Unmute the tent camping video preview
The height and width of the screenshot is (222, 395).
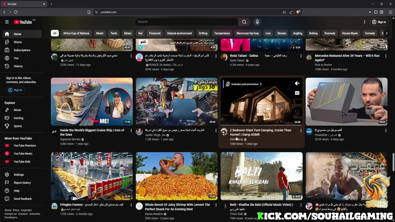point(297,84)
